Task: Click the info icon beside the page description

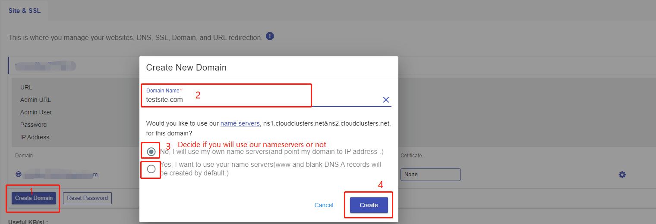Action: click(x=270, y=36)
